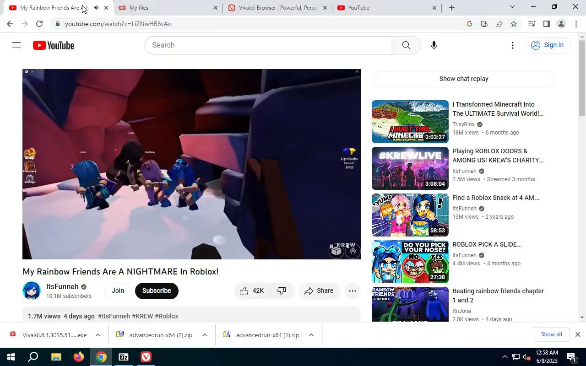Open media controls icon in toolbar
Viewport: 586px width, 366px height.
point(532,24)
